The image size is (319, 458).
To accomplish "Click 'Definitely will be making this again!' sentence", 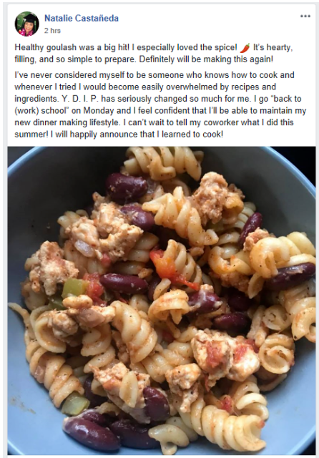I will (206, 59).
